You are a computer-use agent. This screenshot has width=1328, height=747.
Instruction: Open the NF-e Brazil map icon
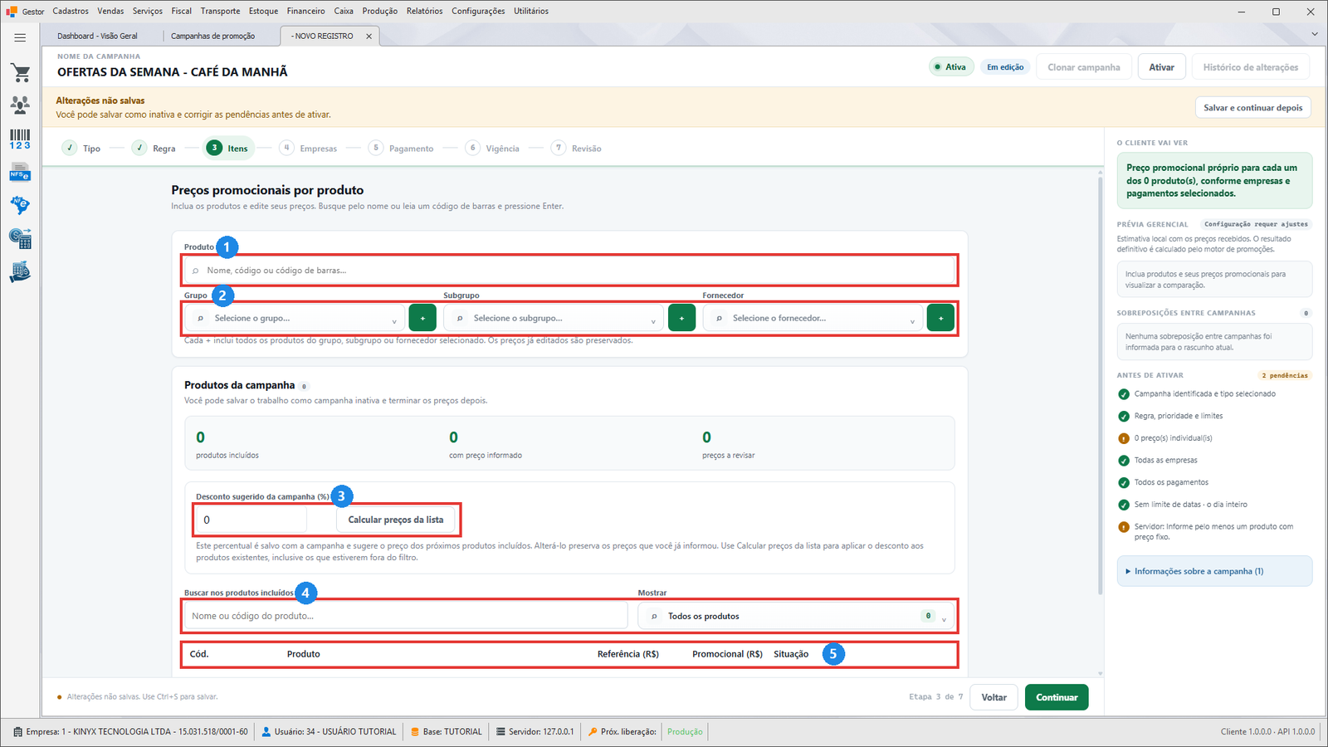pos(20,205)
